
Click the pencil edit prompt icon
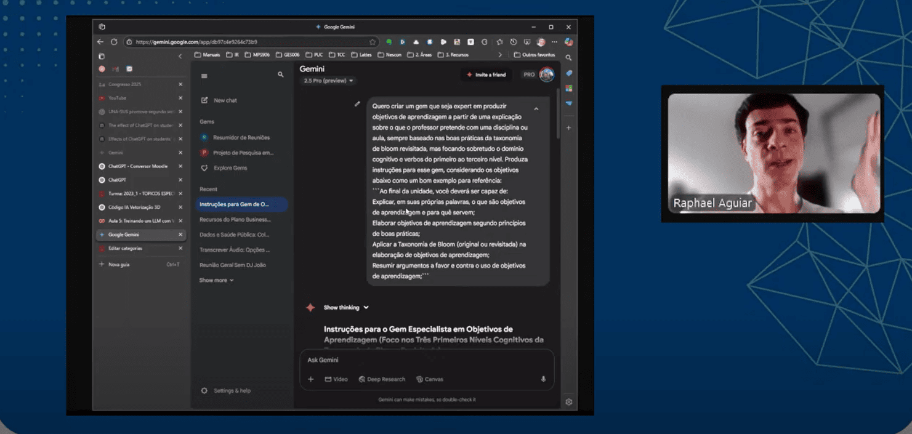[357, 104]
